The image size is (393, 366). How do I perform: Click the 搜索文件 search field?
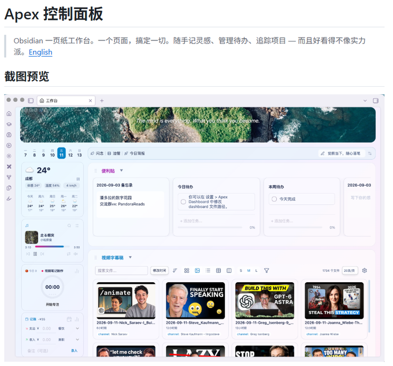coord(121,271)
